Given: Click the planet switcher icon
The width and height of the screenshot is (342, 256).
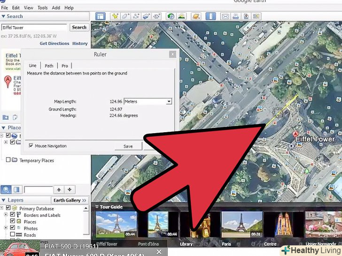Looking at the screenshot, I should tap(195, 16).
